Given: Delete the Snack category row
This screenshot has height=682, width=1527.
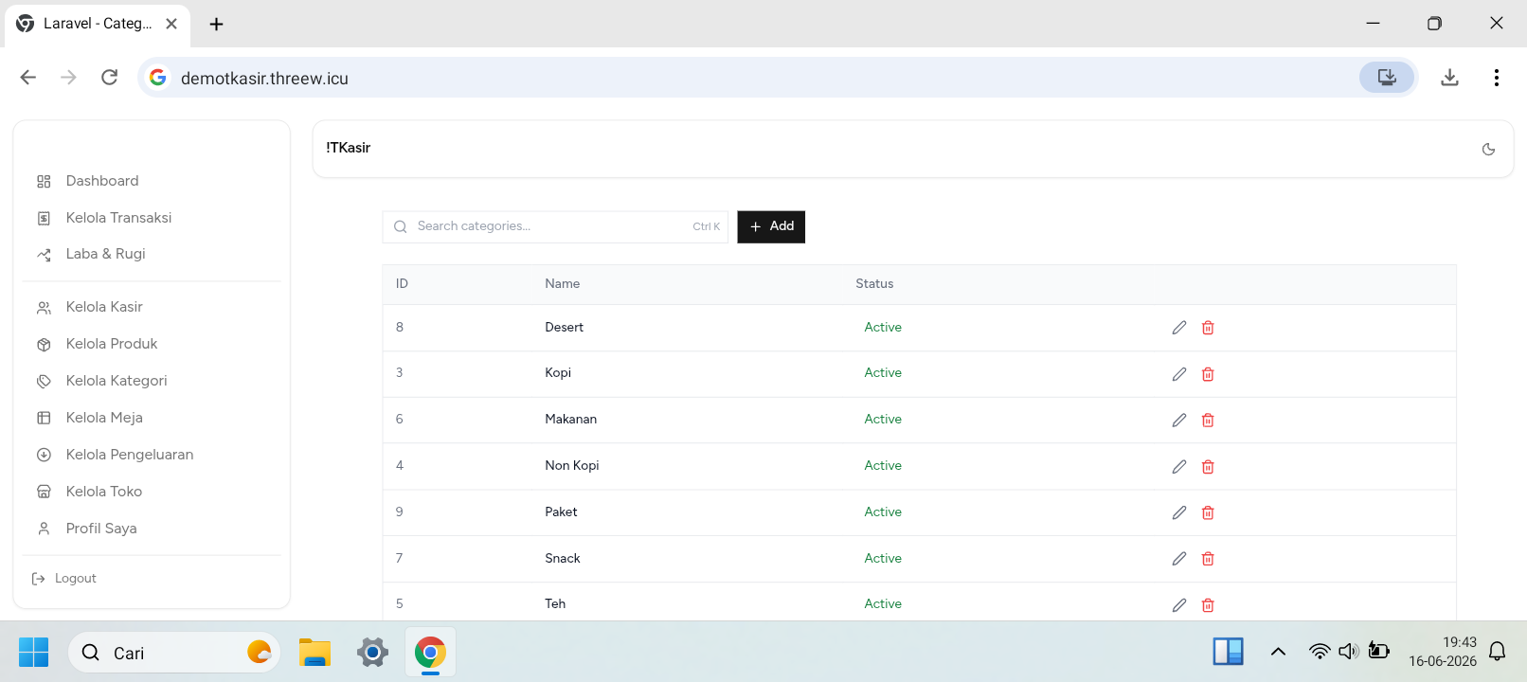Looking at the screenshot, I should [x=1208, y=559].
